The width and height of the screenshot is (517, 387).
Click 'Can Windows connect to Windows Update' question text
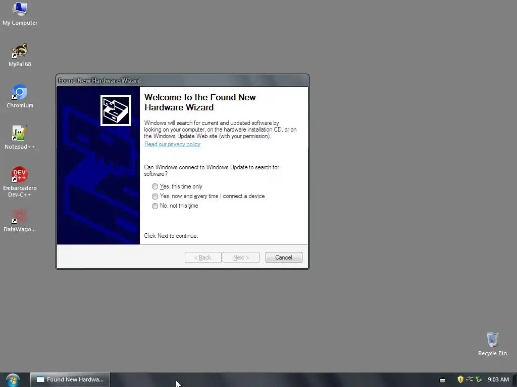212,170
